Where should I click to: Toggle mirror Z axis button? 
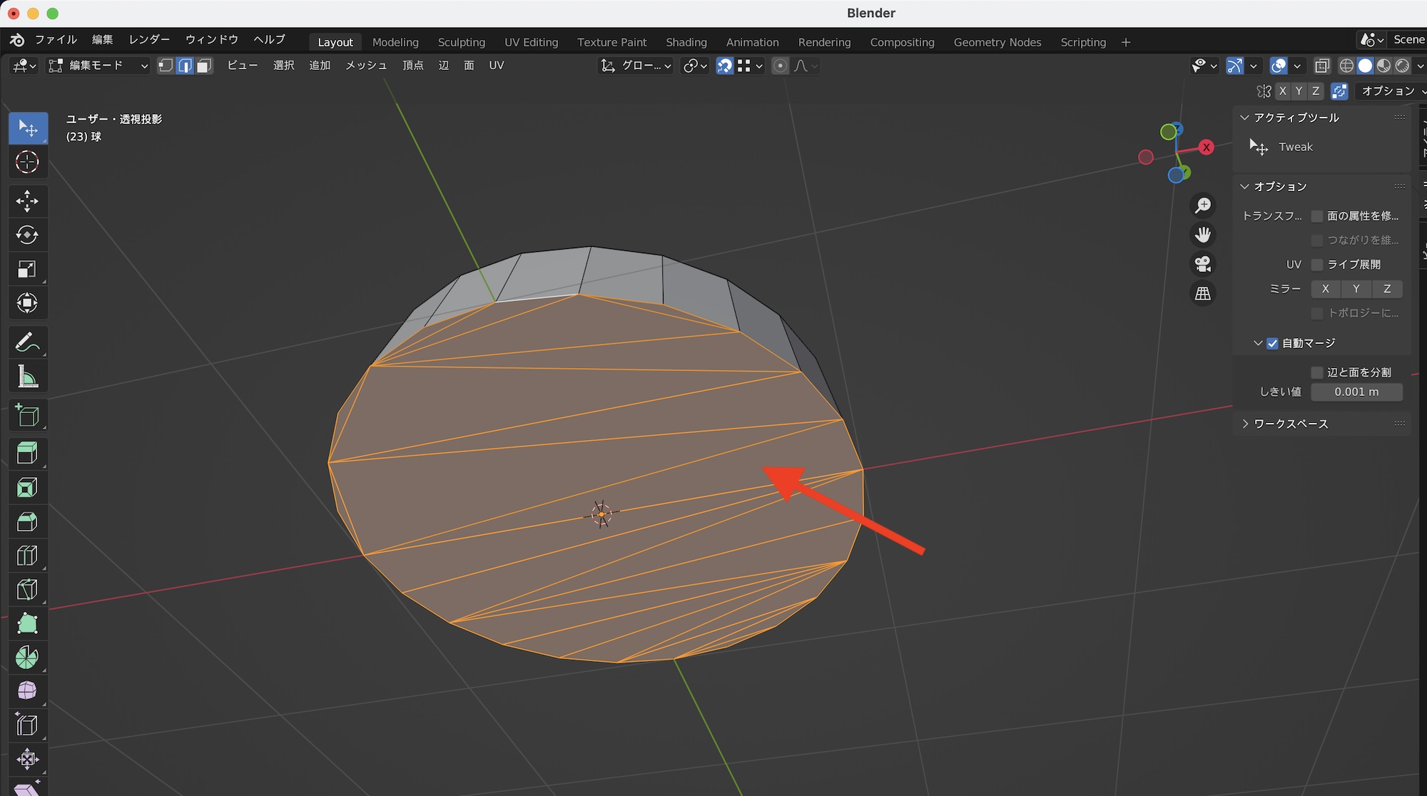click(1386, 289)
